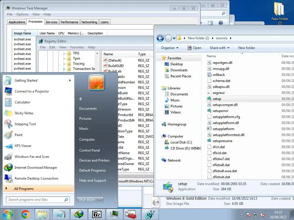Viewport: 294px width, 220px height.
Task: Expand the Getting Started submenu arrow
Action: (70, 80)
